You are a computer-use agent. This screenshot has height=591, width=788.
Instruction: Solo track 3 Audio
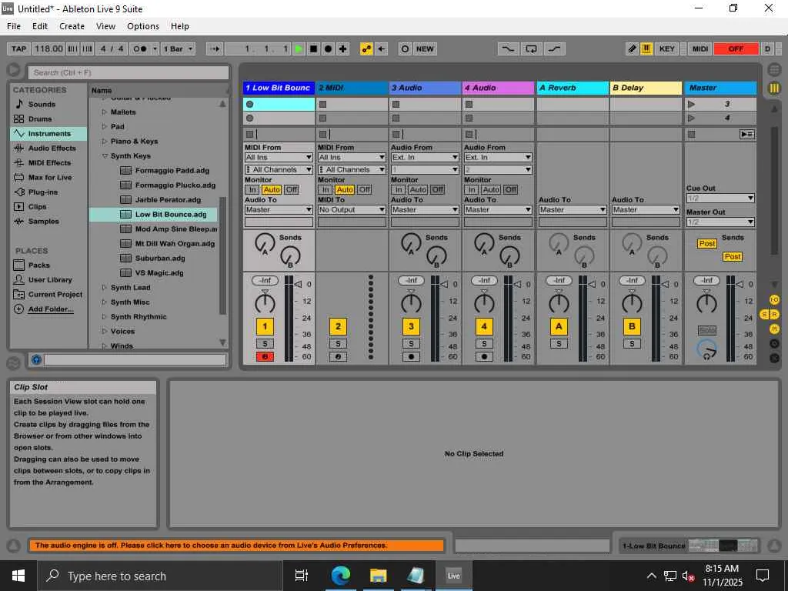[411, 344]
